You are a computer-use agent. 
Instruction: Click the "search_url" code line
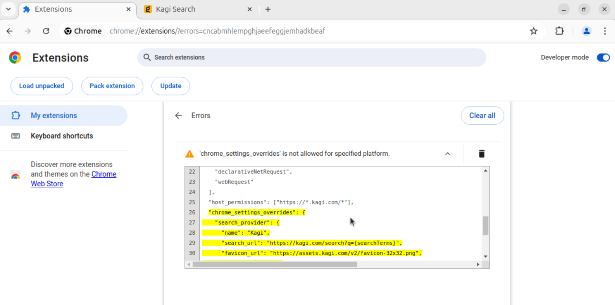tap(312, 243)
